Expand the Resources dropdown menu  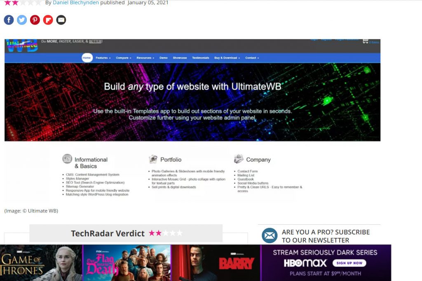[145, 58]
